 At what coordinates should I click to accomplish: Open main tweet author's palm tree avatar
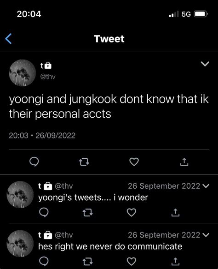pos(22,73)
